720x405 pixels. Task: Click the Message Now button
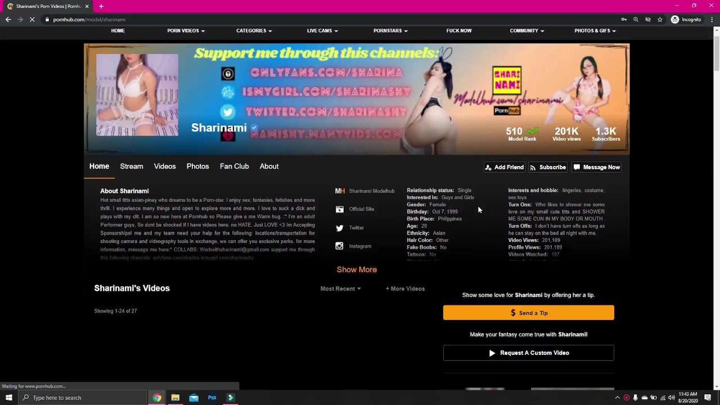point(597,167)
